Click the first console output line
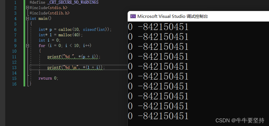Screen dimensions: 269x126 (158, 27)
